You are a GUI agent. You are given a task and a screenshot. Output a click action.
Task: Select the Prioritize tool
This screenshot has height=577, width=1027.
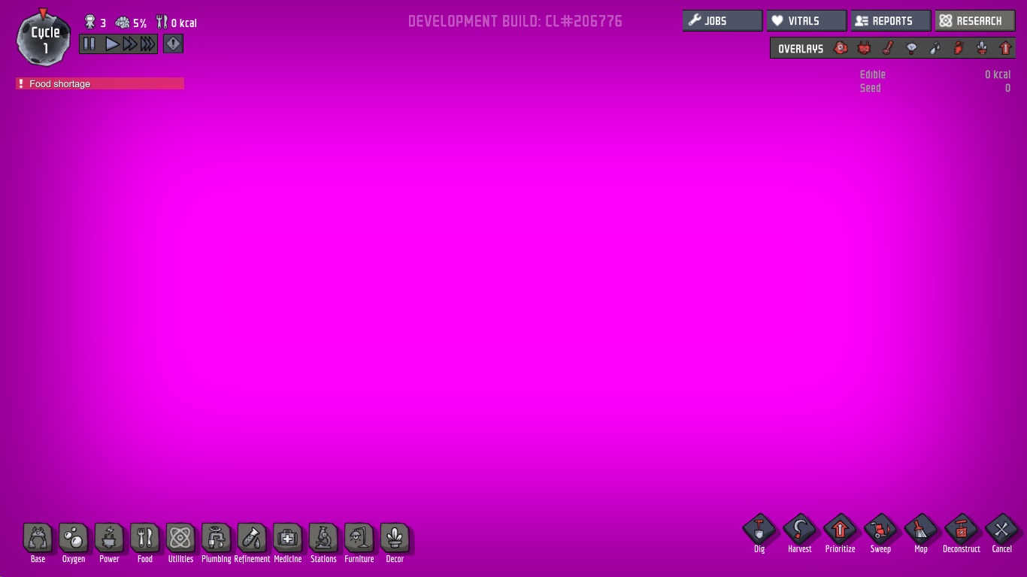[841, 530]
